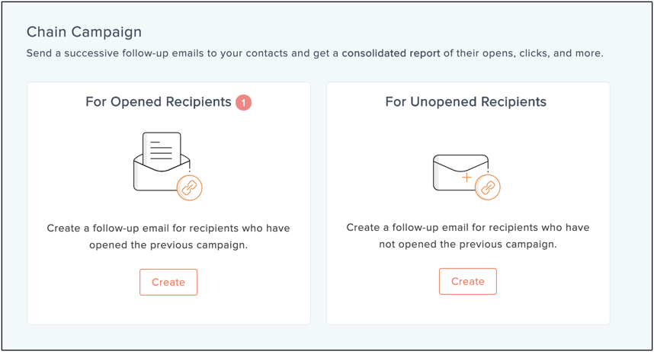Click the red notification badge showing 1
The height and width of the screenshot is (352, 654).
pyautogui.click(x=244, y=103)
